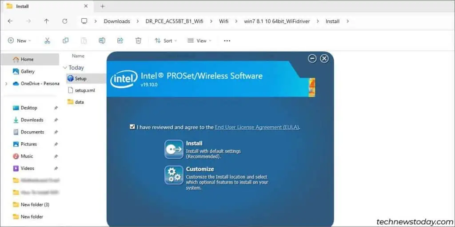Click the Install disc icon in Intel setup
Screen dimensions: 455x227
tap(174, 149)
